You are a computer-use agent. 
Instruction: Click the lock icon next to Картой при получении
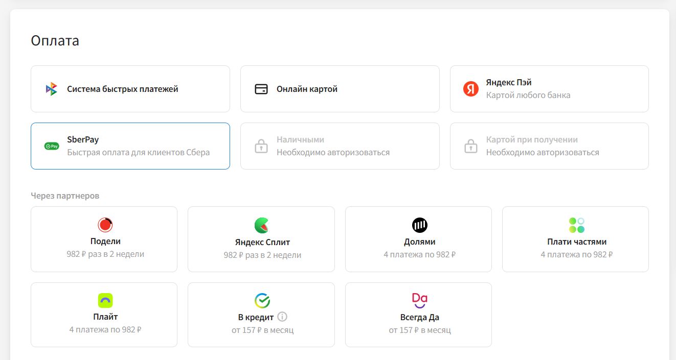pyautogui.click(x=471, y=146)
